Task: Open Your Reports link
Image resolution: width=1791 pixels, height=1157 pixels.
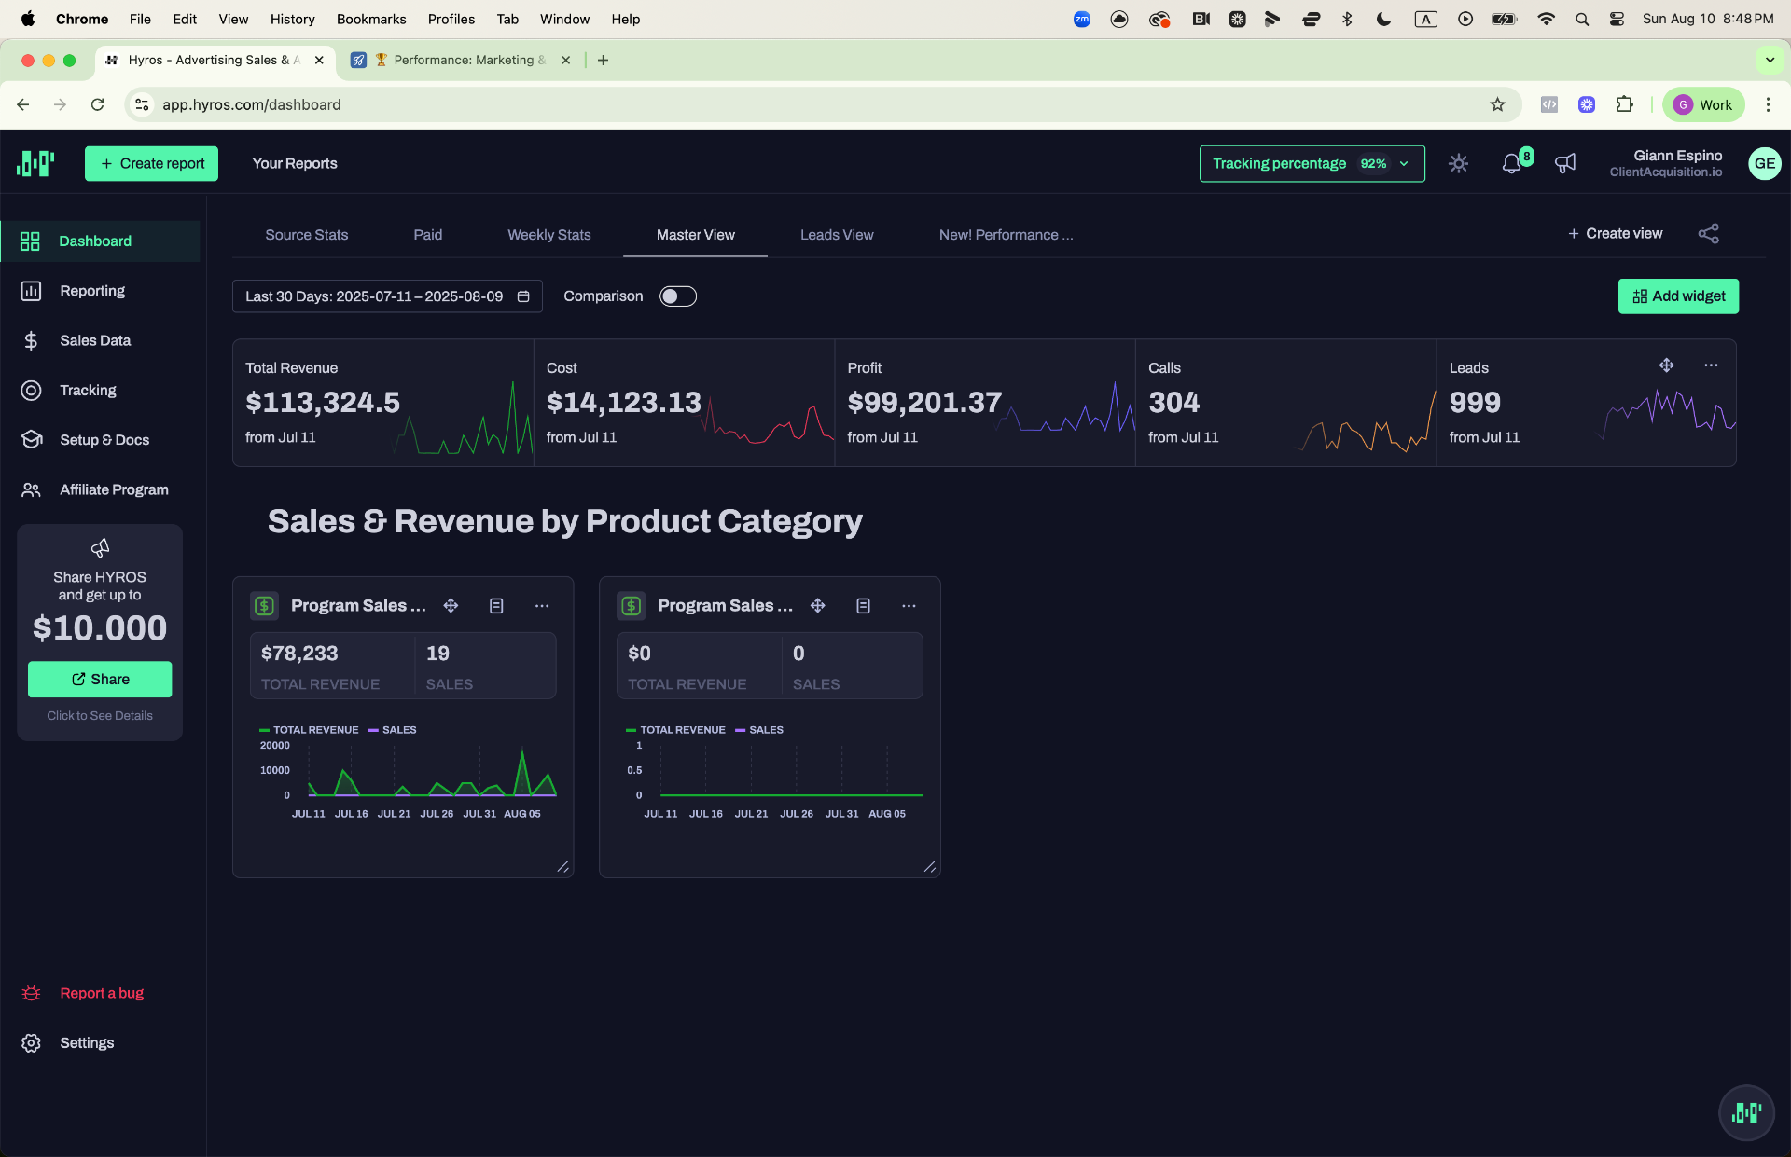Action: click(x=295, y=163)
